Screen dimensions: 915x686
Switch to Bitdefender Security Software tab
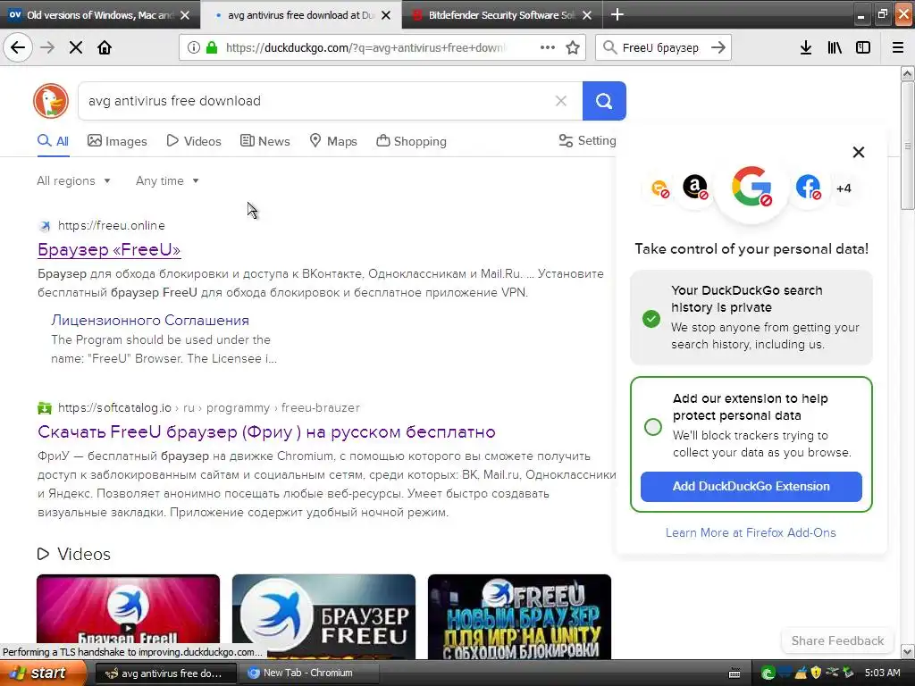pyautogui.click(x=502, y=15)
